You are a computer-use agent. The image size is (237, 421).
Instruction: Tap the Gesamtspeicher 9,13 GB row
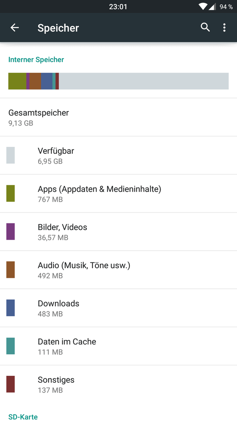118,117
